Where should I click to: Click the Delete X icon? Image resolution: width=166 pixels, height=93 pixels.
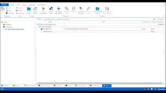click(17, 8)
